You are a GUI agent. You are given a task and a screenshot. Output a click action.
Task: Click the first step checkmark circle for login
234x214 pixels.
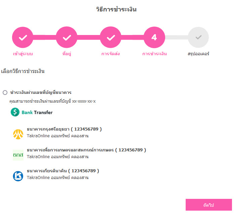click(x=23, y=37)
